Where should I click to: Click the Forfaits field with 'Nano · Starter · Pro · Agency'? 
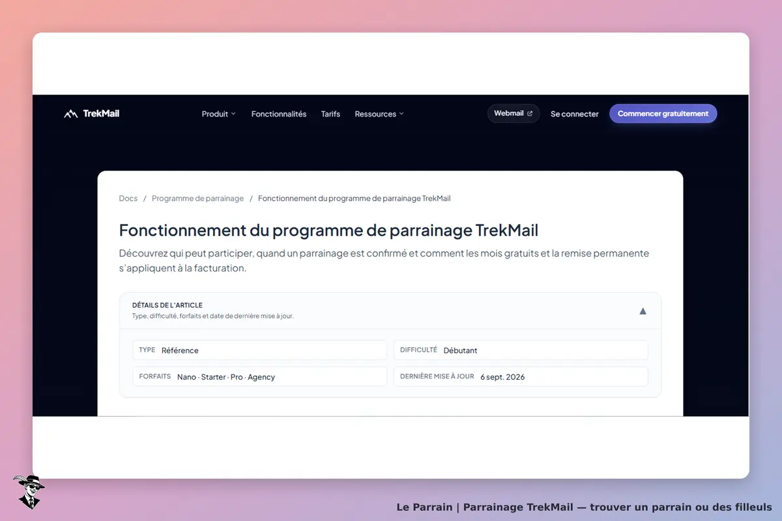click(259, 376)
